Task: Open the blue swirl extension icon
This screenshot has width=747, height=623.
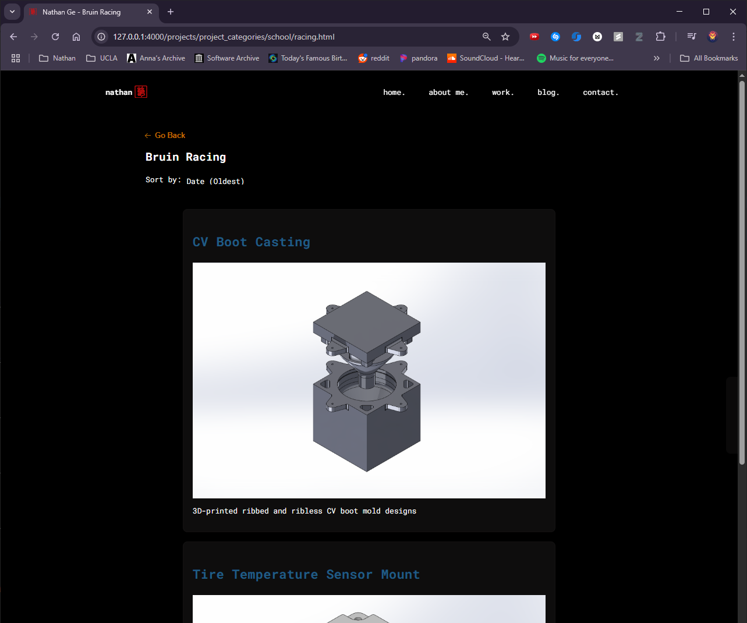Action: pyautogui.click(x=576, y=37)
